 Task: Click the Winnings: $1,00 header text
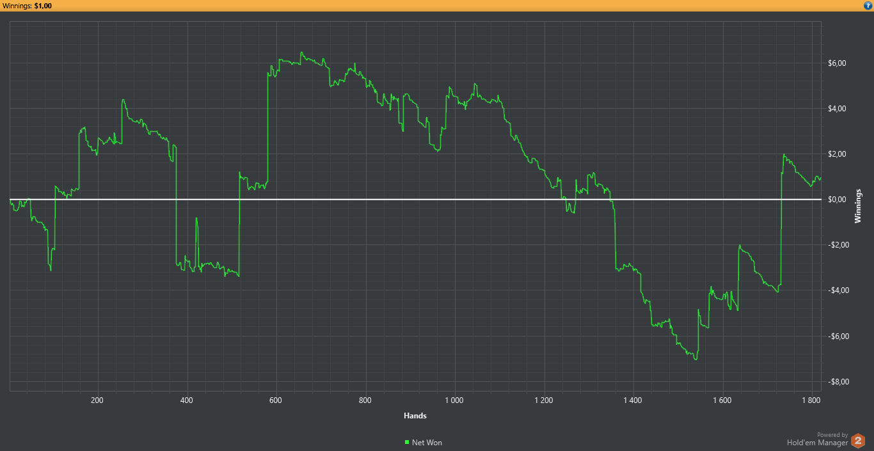tap(28, 6)
